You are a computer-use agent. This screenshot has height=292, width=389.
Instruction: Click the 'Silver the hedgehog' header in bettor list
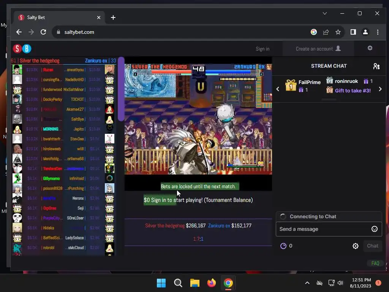[x=40, y=60]
